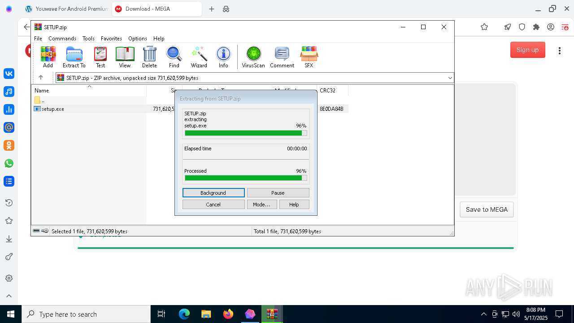Create SFX archive

[309, 57]
